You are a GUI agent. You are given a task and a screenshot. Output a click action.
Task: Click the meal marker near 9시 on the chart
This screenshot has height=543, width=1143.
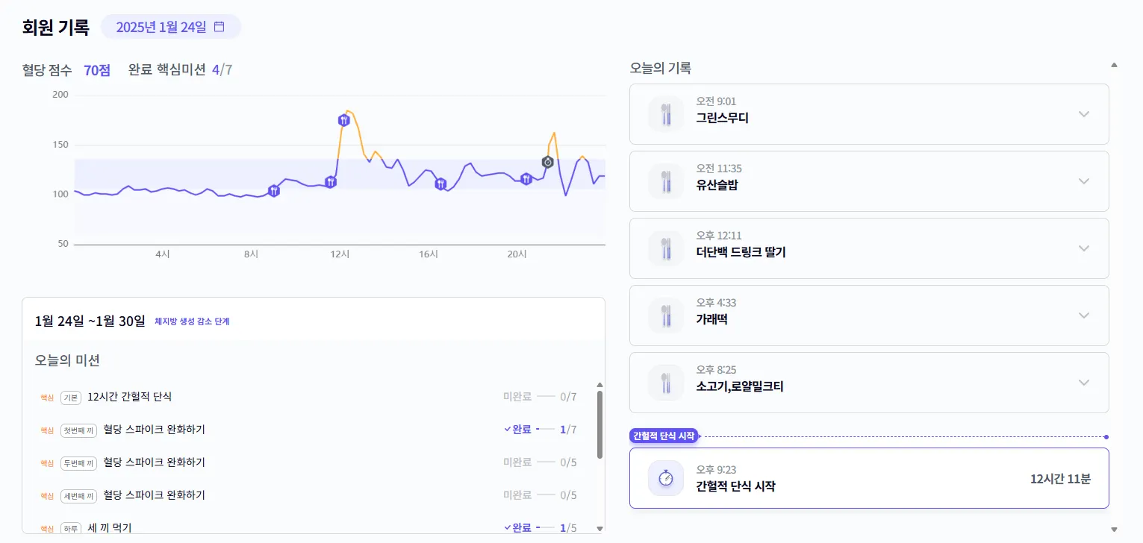point(274,191)
